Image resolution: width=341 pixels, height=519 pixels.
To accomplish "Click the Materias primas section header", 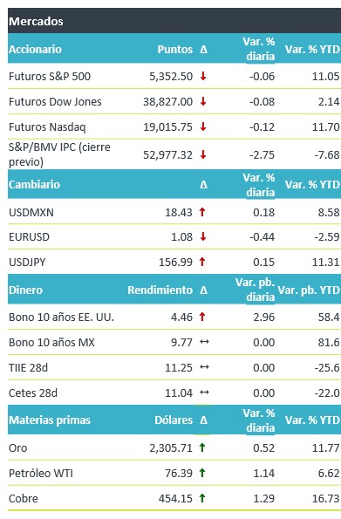I will 50,420.
